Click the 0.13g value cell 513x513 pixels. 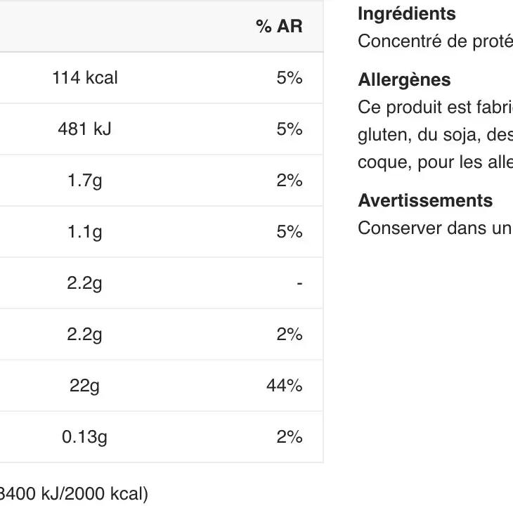click(x=84, y=437)
